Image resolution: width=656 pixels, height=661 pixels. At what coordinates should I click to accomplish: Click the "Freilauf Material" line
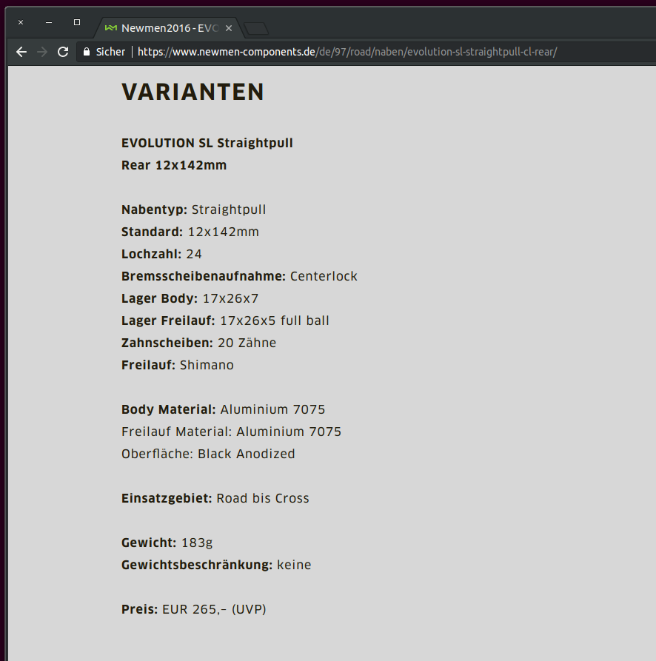click(x=231, y=432)
